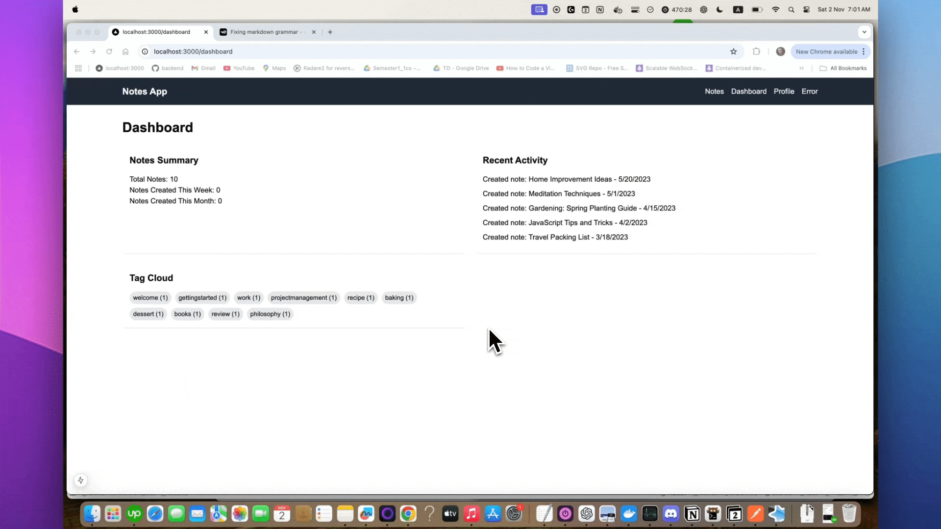Viewport: 941px width, 529px height.
Task: Open the Profile page
Action: click(784, 91)
